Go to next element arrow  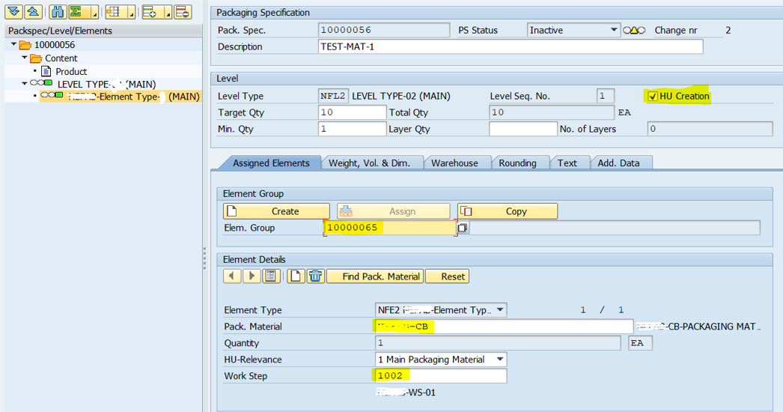pyautogui.click(x=252, y=276)
